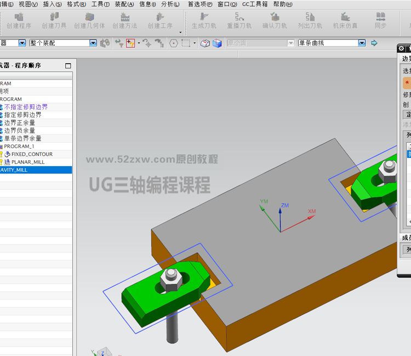Click Replay Tool Path (重播刀轨) icon
This screenshot has width=411, height=356.
tap(239, 17)
